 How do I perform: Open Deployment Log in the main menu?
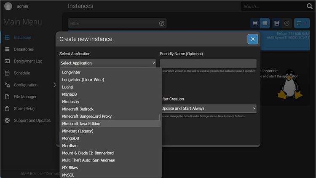coord(28,61)
